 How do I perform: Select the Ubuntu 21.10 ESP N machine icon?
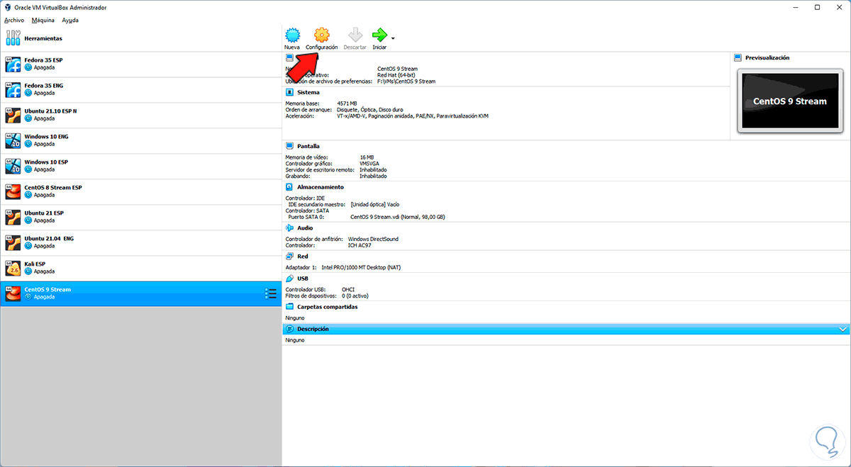[x=13, y=116]
